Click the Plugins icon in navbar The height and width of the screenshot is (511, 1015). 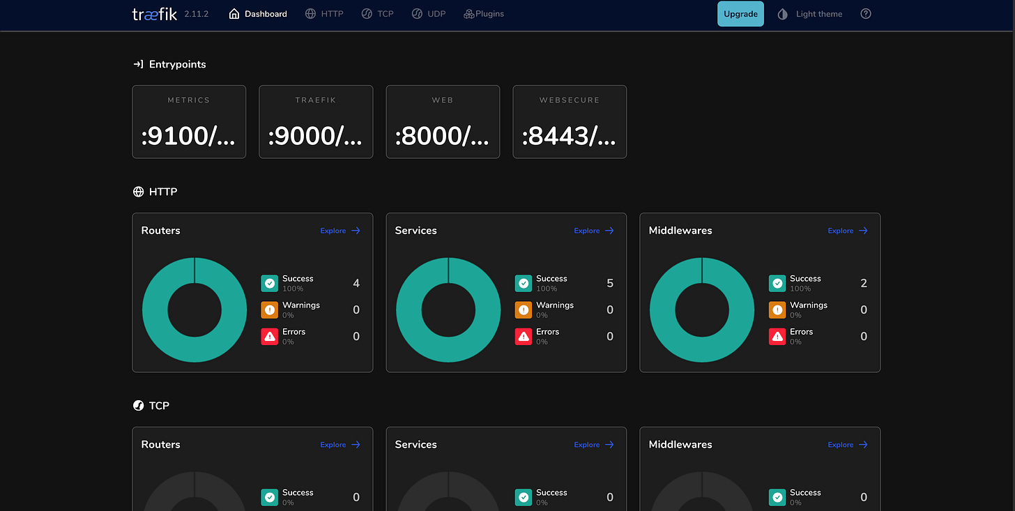click(469, 14)
